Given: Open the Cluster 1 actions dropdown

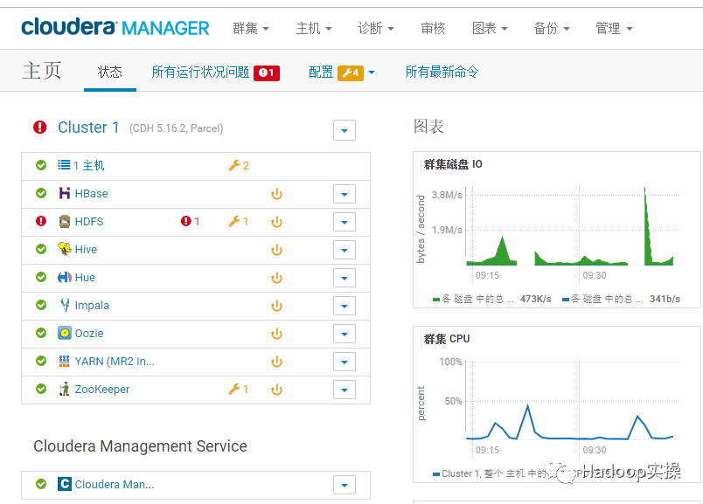Looking at the screenshot, I should click(345, 130).
